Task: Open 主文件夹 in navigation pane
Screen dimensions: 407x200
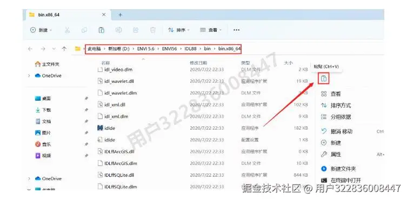Action: (47, 64)
